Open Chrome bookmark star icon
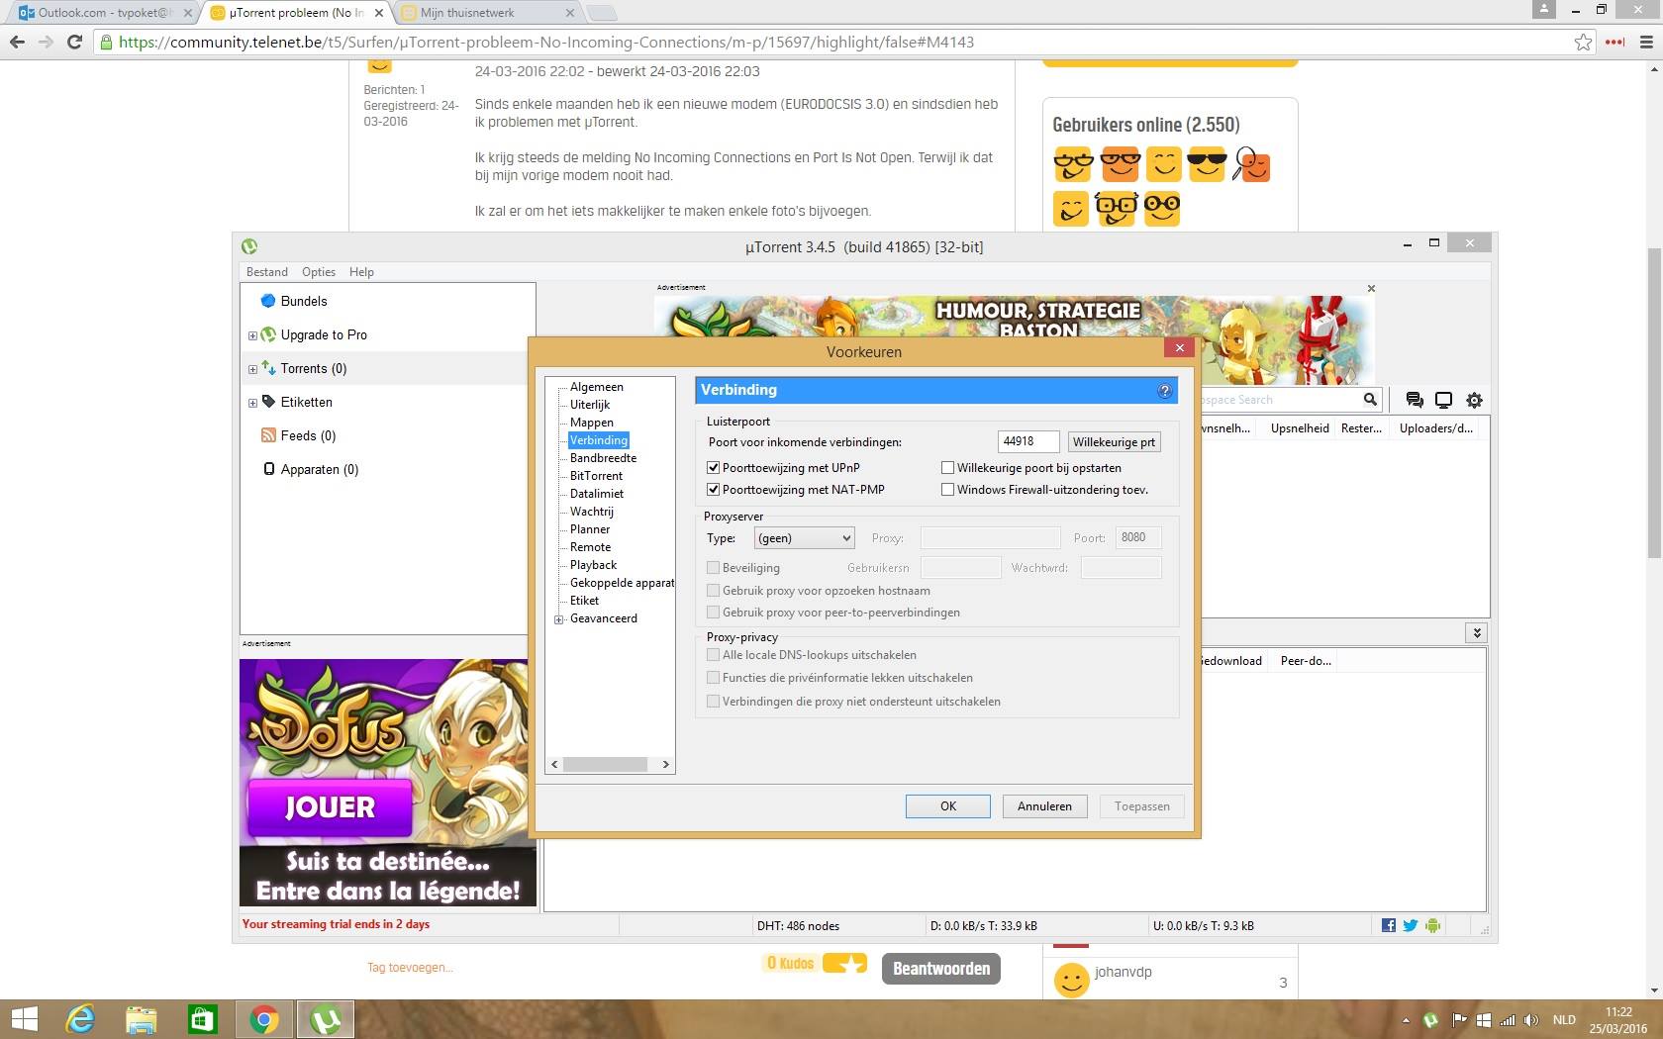 tap(1583, 42)
